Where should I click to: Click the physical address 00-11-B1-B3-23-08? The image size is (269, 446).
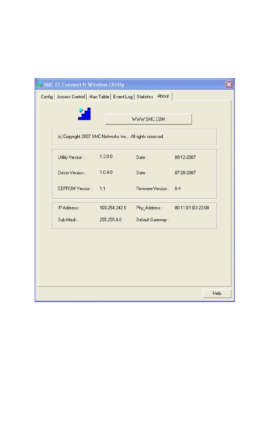(x=192, y=208)
